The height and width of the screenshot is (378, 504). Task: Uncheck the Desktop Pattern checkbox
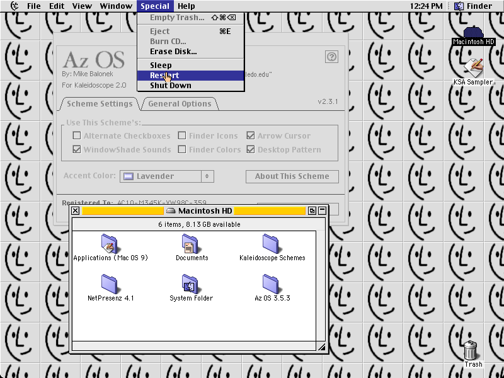(x=251, y=149)
